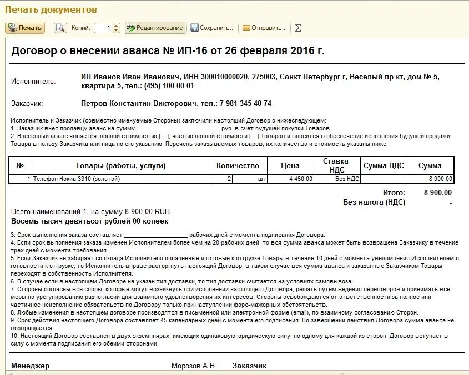This screenshot has height=375, width=469.
Task: Toggle the Редактирование editing mode button
Action: pyautogui.click(x=155, y=28)
